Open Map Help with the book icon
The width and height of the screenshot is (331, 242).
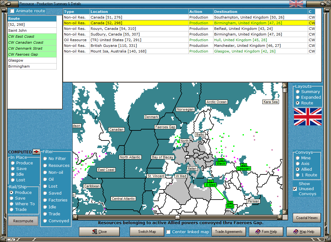coord(303,232)
